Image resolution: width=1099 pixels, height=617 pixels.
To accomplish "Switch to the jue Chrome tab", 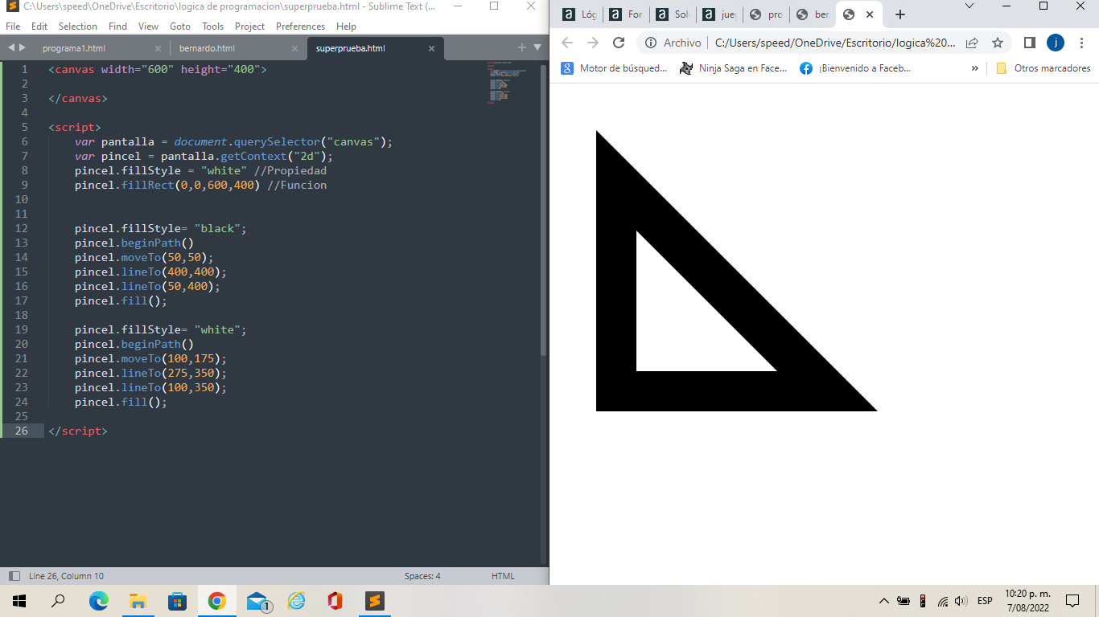I will pyautogui.click(x=719, y=14).
